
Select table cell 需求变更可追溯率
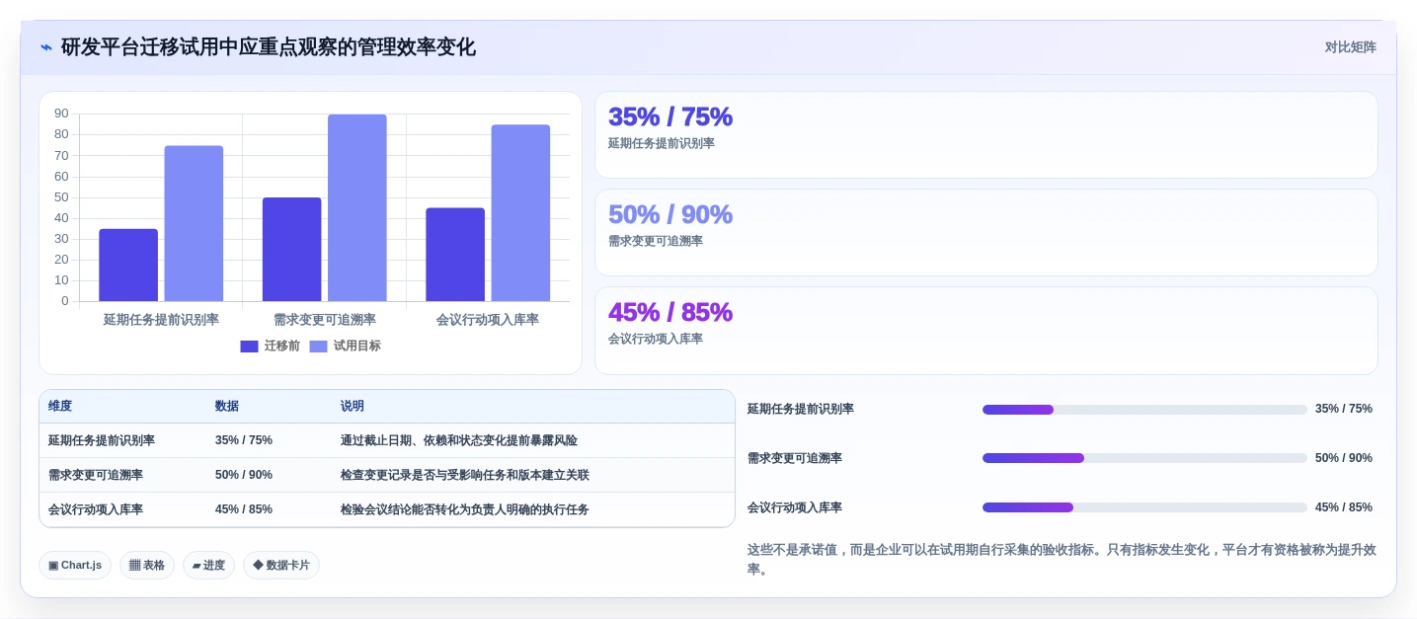(x=96, y=475)
